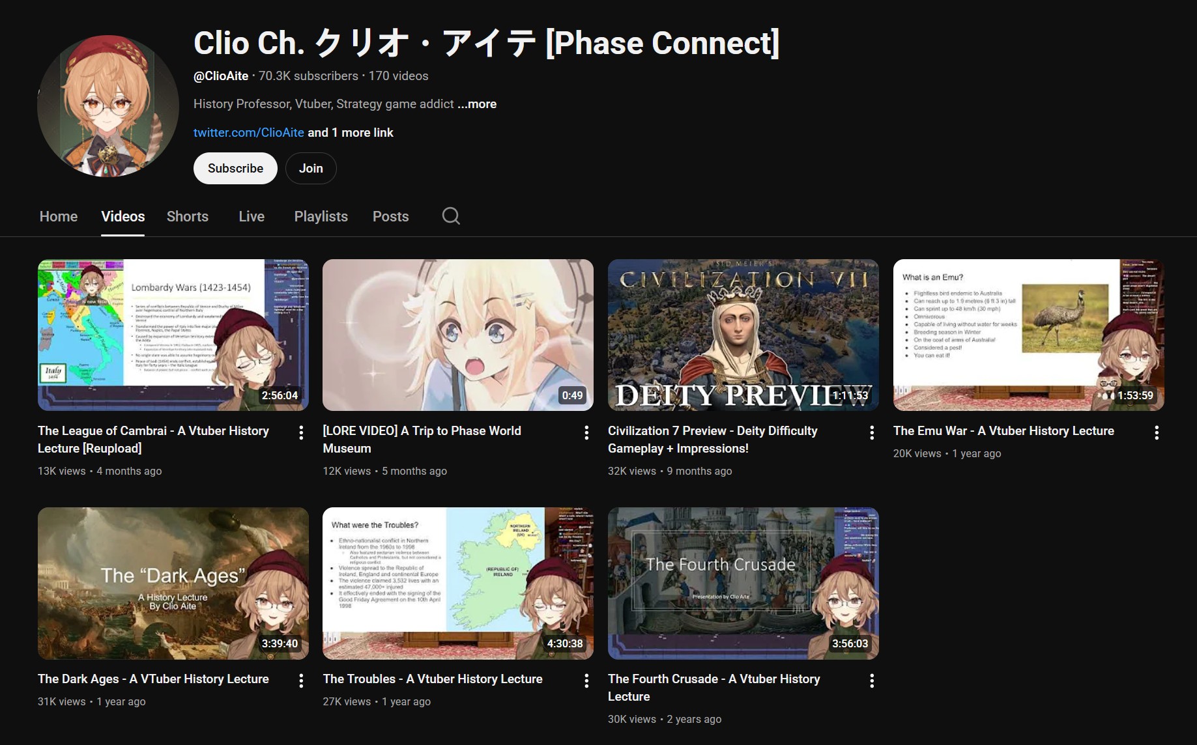
Task: Go to the Live tab
Action: pos(252,216)
